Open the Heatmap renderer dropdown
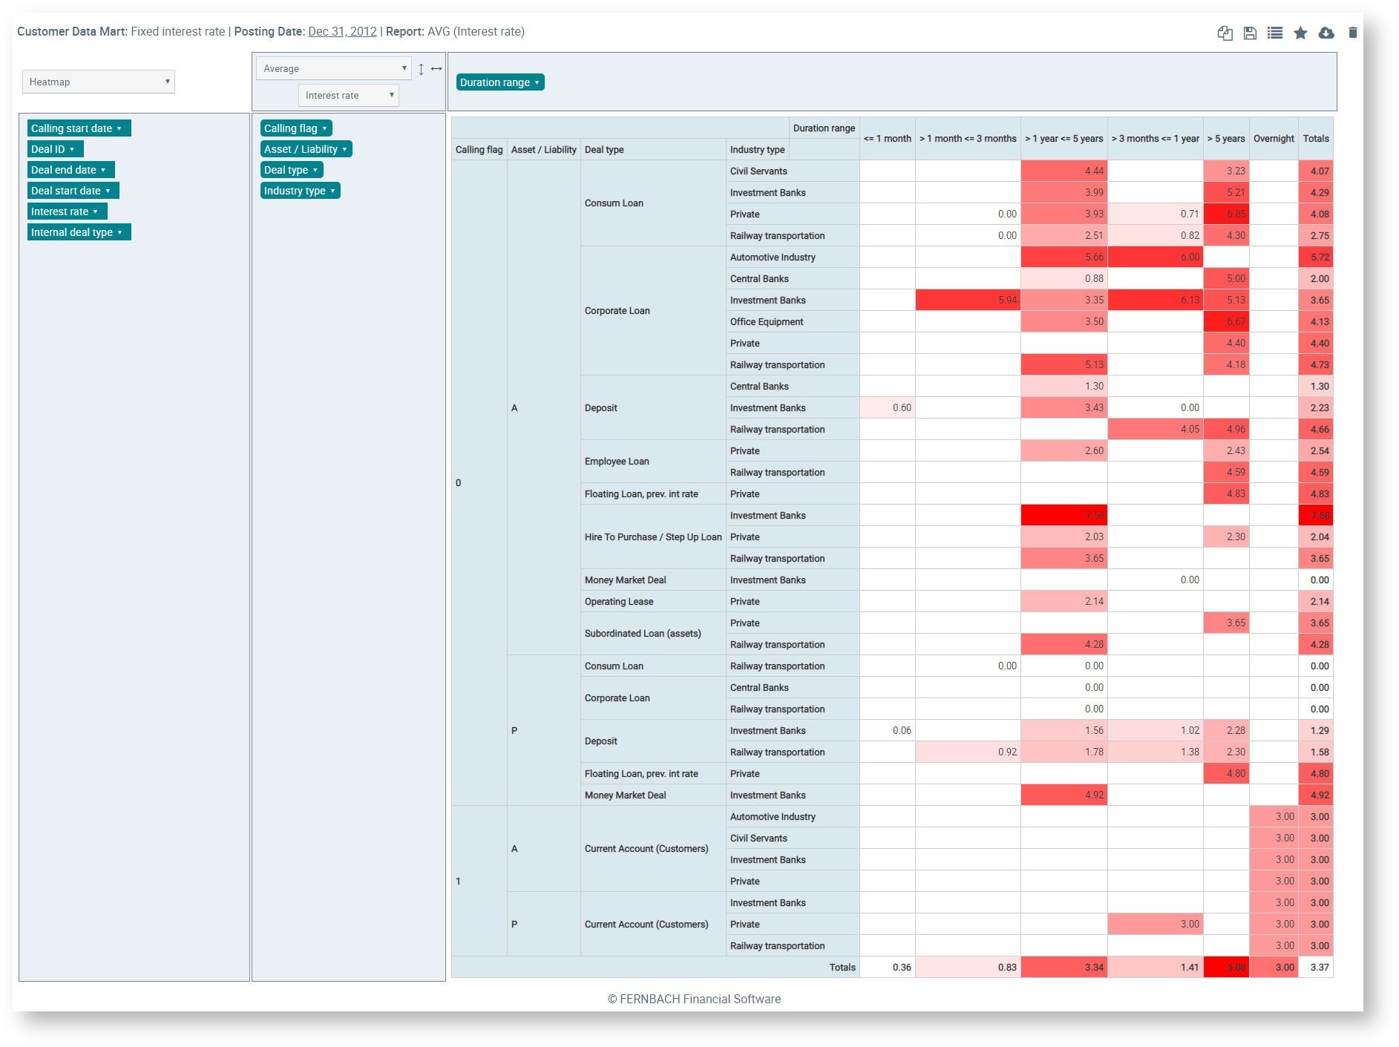Viewport: 1399px width, 1047px height. click(99, 82)
